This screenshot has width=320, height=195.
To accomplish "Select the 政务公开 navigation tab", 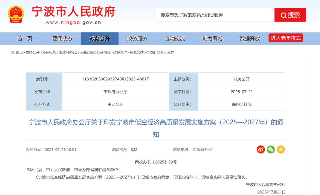I will (100, 39).
